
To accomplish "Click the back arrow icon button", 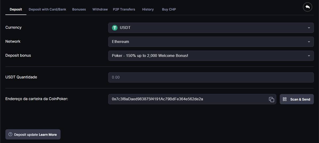I will click(307, 7).
